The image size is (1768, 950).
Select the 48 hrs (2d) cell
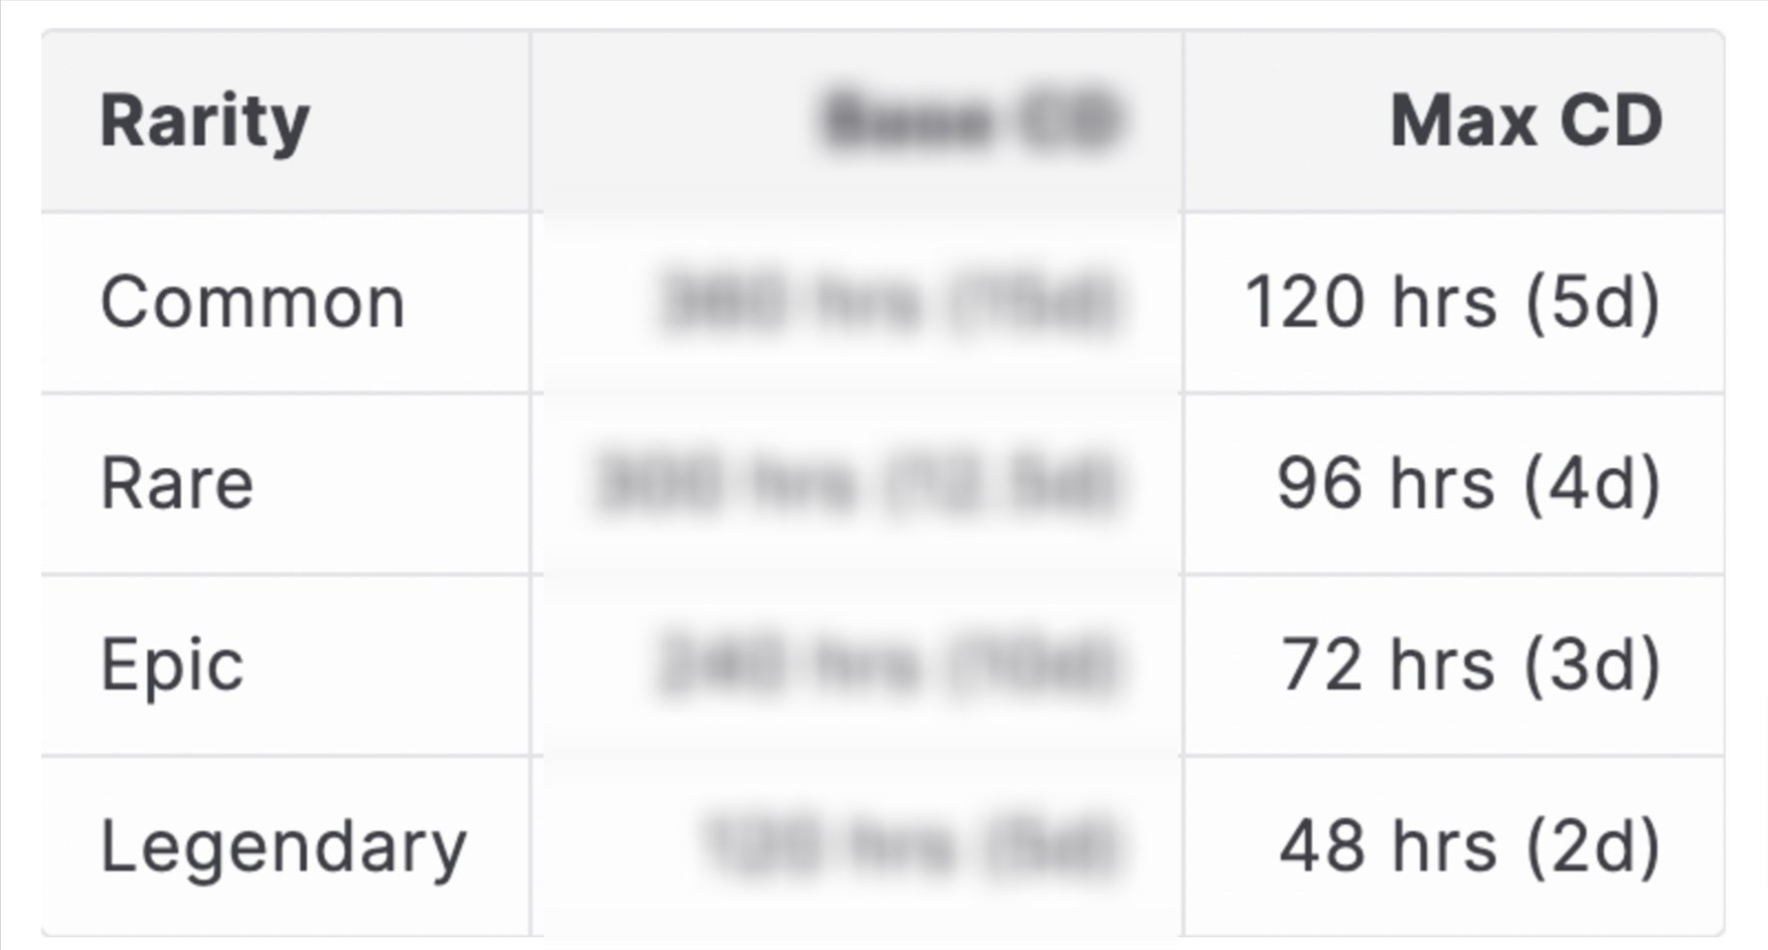click(x=1453, y=847)
